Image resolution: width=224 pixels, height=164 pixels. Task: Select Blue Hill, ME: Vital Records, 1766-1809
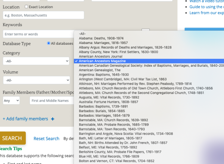click(149, 157)
